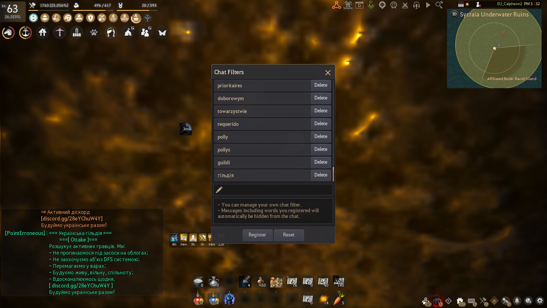
Task: Click the tent icon in the menu row
Action: pyautogui.click(x=128, y=33)
